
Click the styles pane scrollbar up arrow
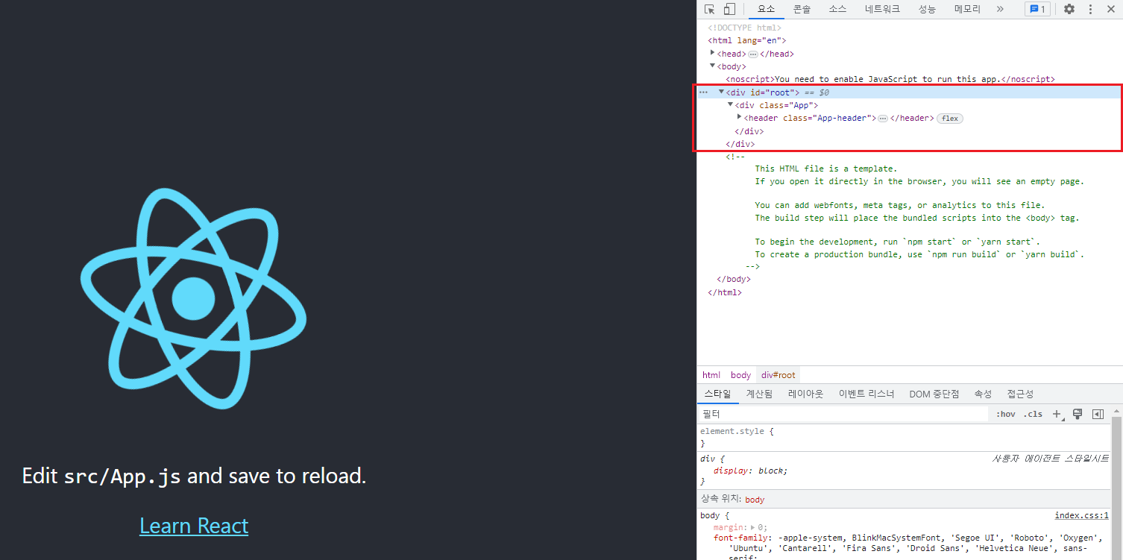point(1116,410)
